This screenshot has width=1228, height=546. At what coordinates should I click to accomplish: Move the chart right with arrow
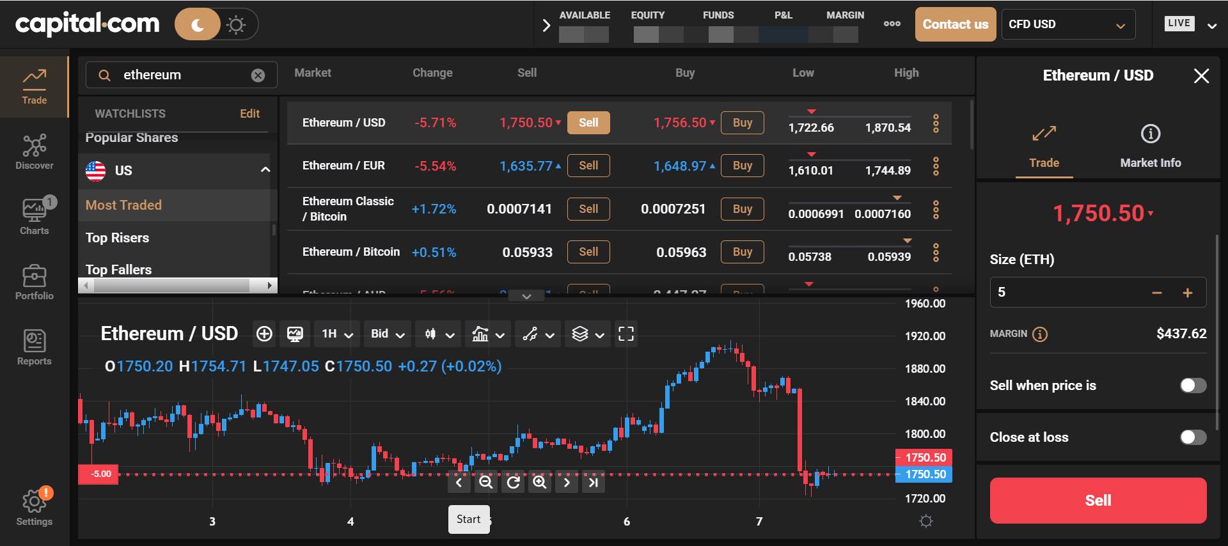[x=567, y=483]
